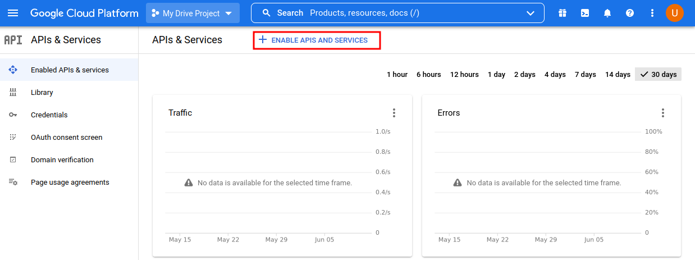695x260 pixels.
Task: Open the user account avatar
Action: click(675, 13)
